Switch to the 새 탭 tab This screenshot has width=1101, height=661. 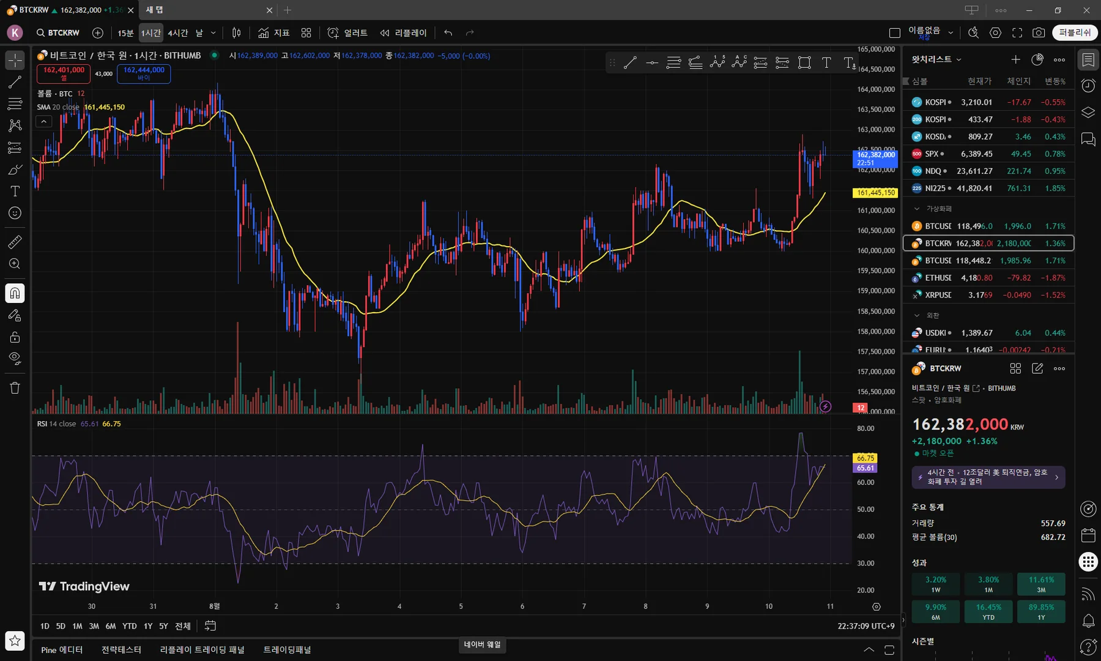coord(209,10)
